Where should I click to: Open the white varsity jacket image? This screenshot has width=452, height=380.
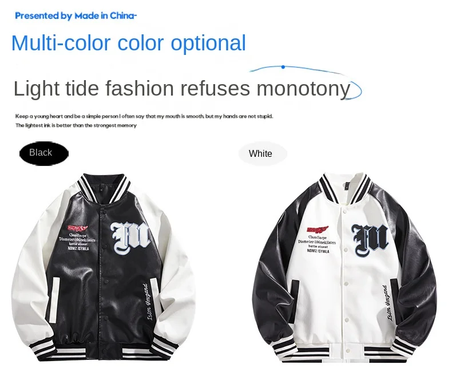tap(344, 268)
